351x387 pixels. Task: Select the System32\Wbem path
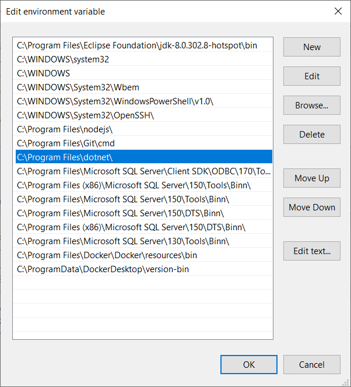click(x=144, y=87)
